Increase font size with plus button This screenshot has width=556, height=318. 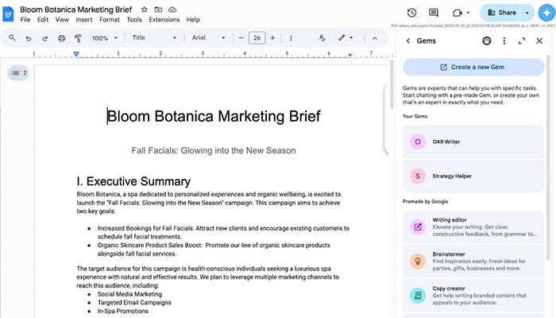point(273,37)
